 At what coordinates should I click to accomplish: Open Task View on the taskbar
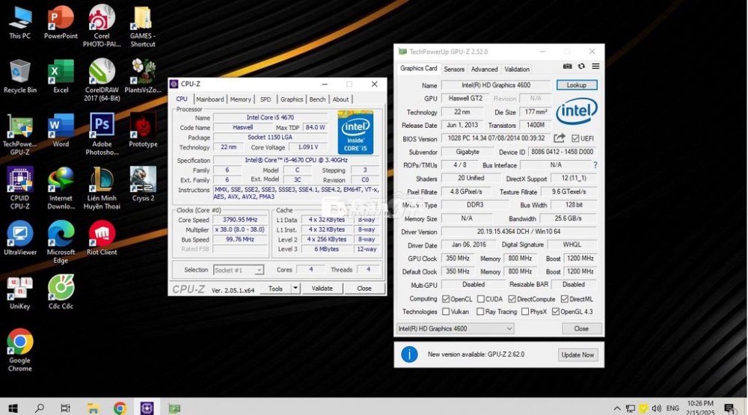[x=65, y=408]
